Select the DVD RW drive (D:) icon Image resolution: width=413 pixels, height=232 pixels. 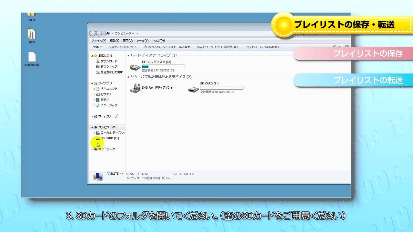coord(135,88)
